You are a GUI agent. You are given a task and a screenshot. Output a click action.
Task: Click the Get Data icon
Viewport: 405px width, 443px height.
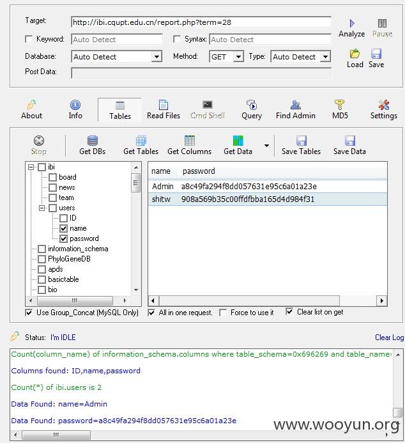click(238, 141)
